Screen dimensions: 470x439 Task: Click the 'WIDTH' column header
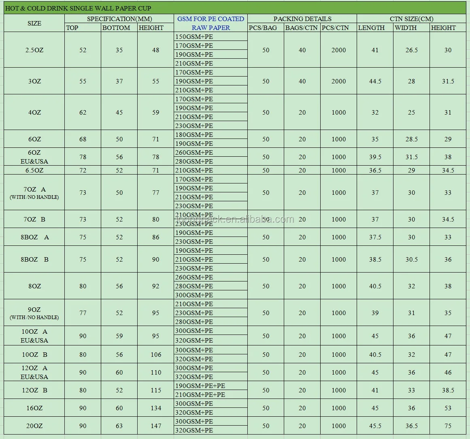point(412,28)
